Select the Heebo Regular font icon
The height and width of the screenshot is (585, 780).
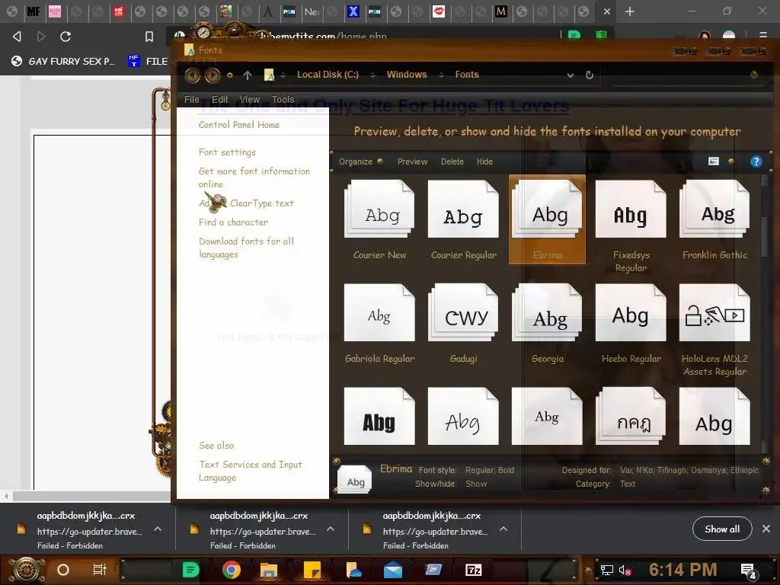click(x=630, y=312)
